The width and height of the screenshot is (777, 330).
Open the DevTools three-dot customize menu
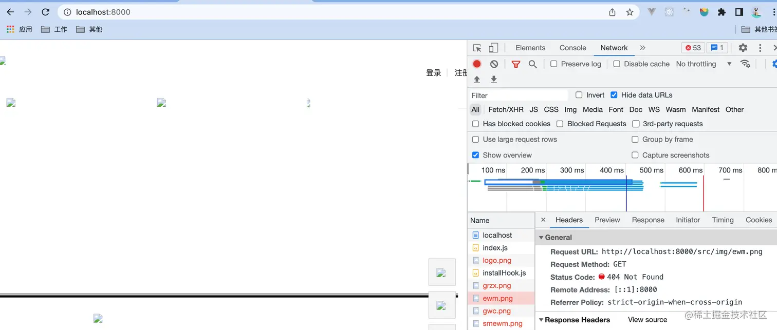click(760, 48)
